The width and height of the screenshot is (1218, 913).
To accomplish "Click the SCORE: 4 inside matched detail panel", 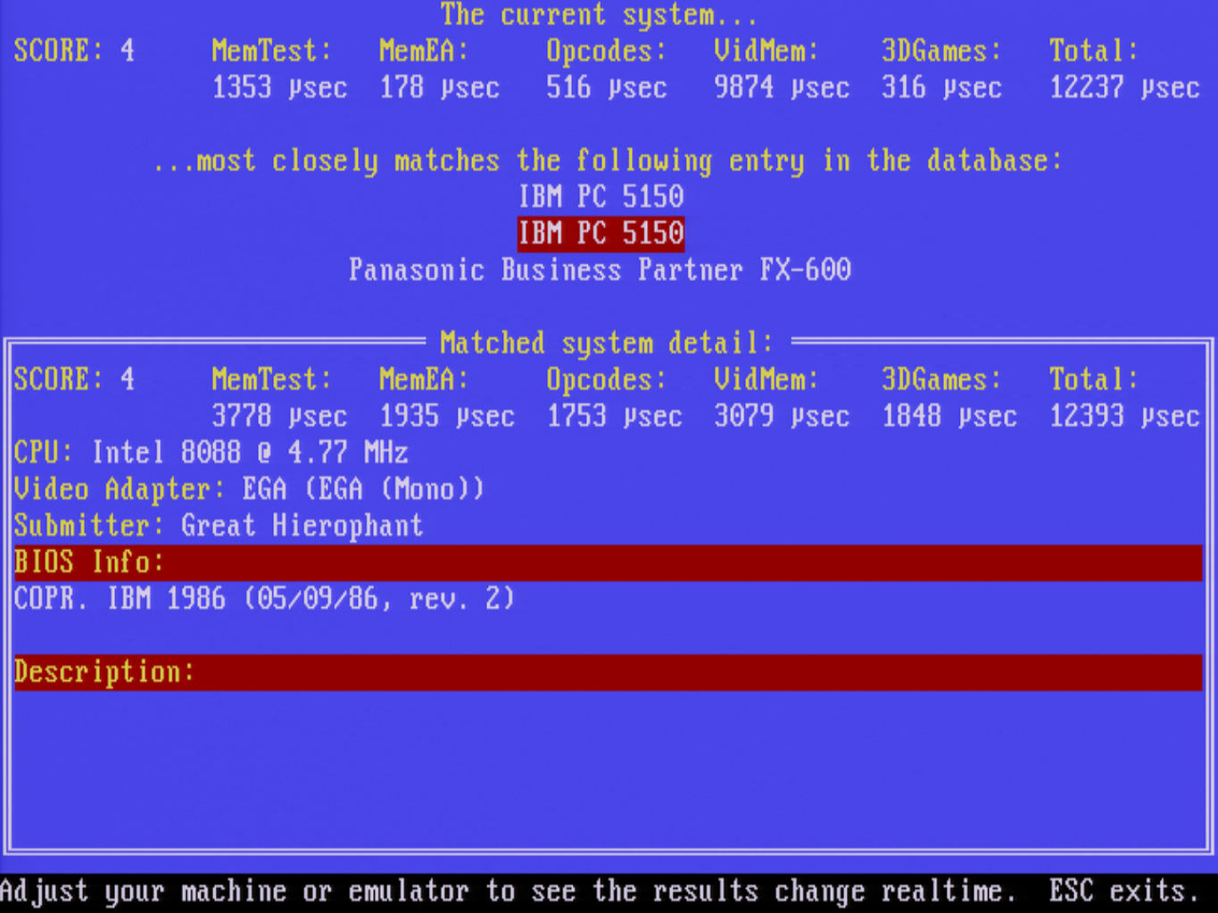I will [74, 380].
